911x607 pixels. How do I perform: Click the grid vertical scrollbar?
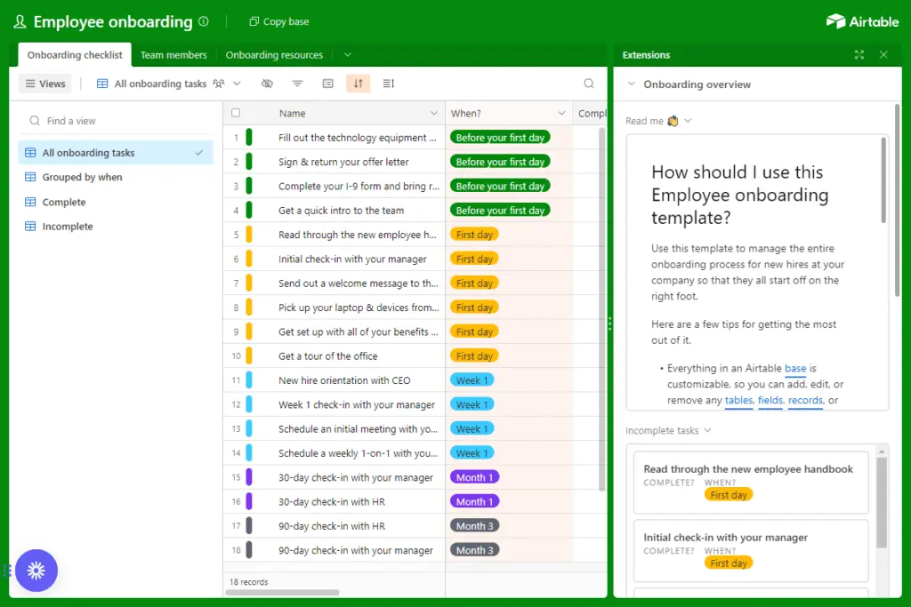click(x=602, y=309)
